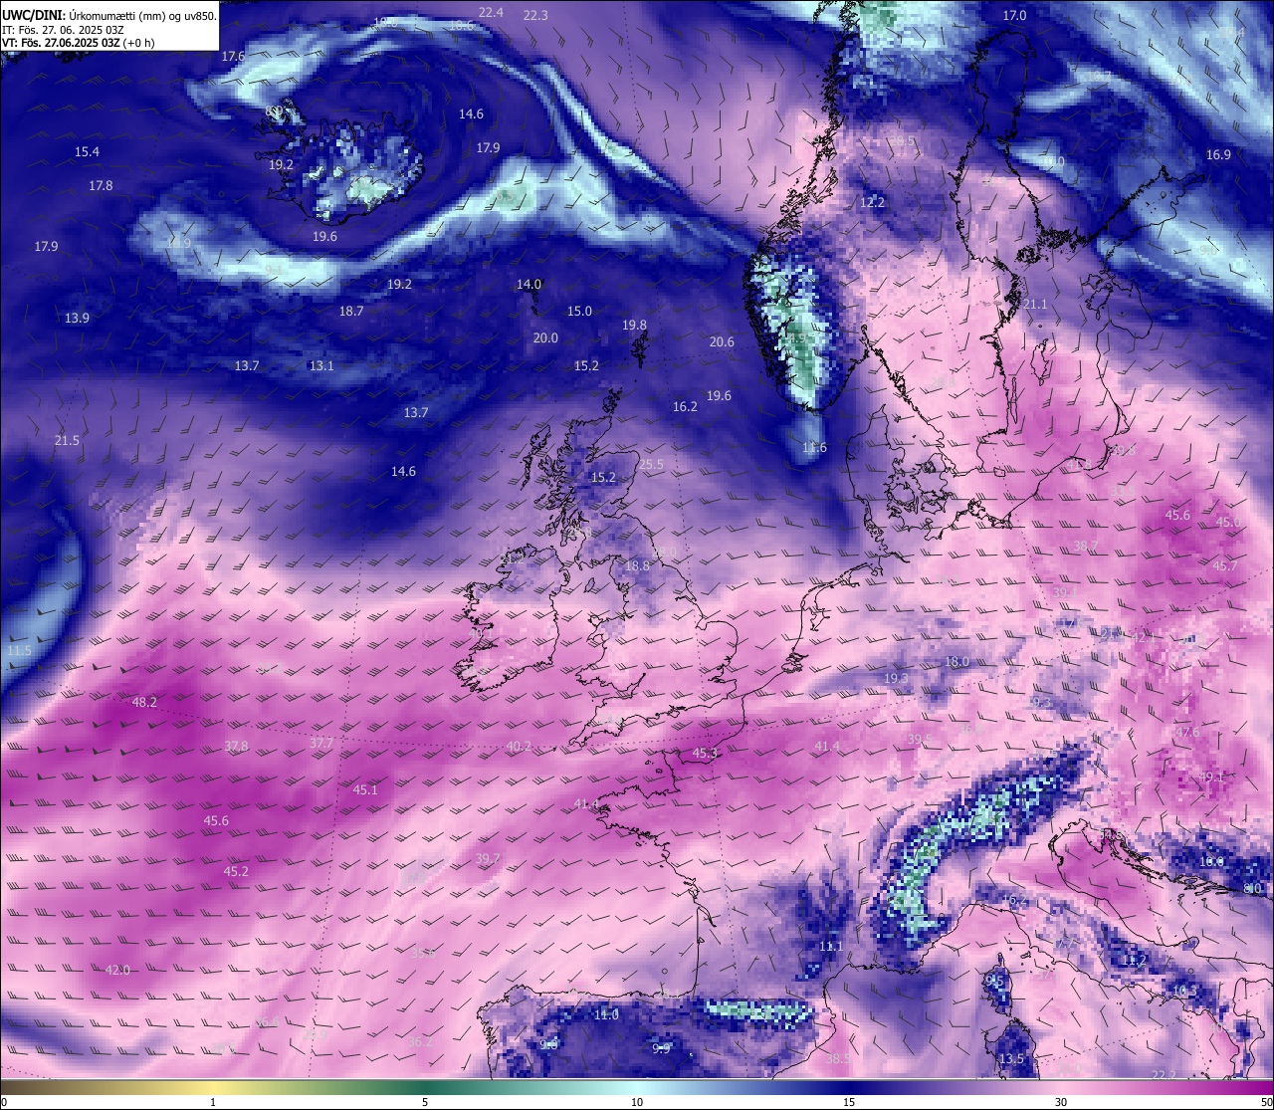This screenshot has height=1110, width=1274.
Task: Click the 45.2 value in the Atlantic
Action: click(236, 872)
